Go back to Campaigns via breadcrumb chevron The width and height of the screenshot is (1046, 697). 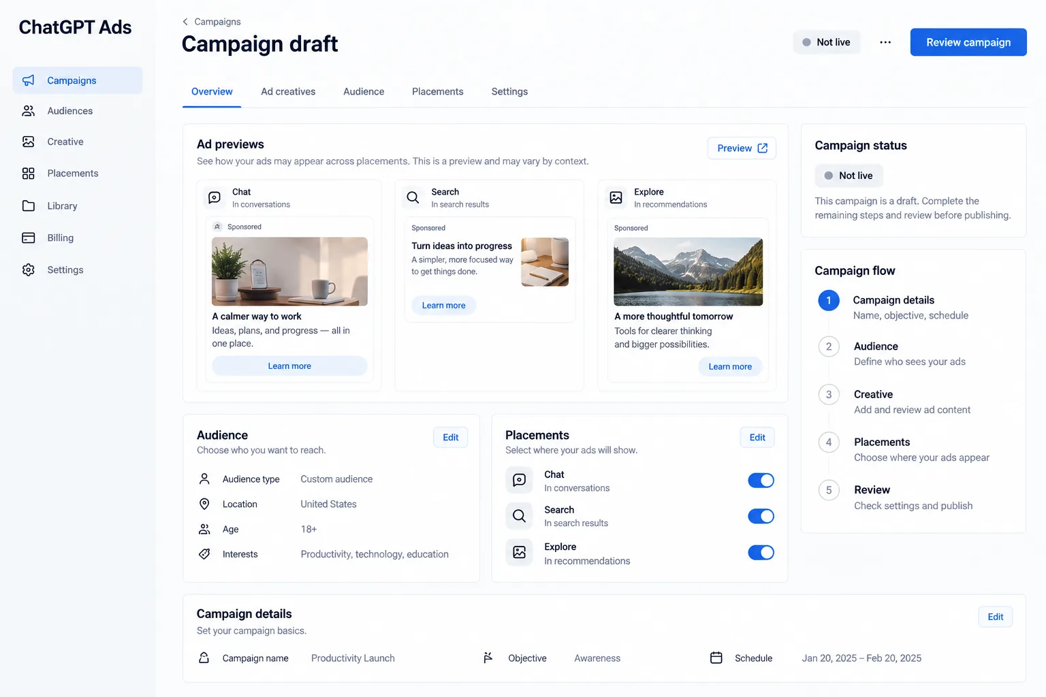tap(185, 22)
